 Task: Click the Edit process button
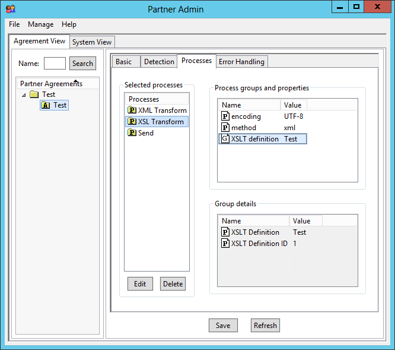(x=140, y=284)
